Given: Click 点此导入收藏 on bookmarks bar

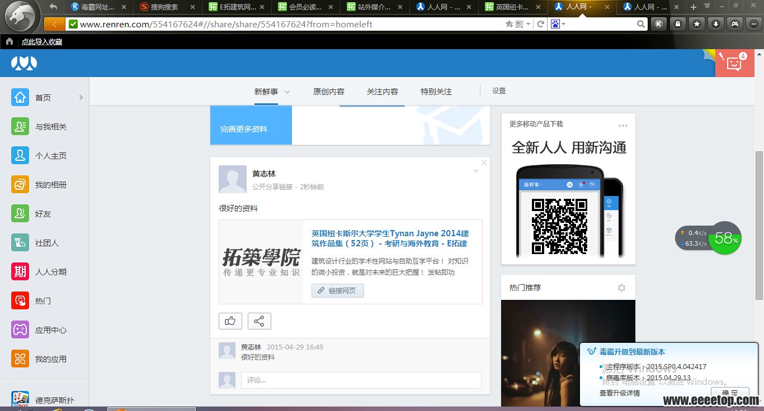Looking at the screenshot, I should pos(42,42).
